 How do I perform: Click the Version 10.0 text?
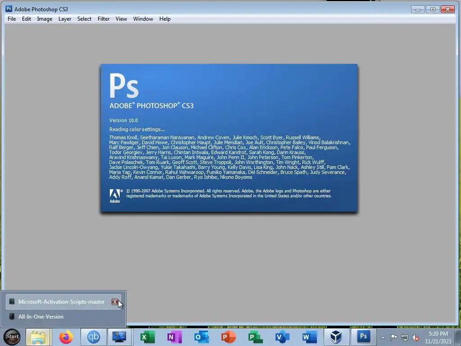tap(123, 120)
